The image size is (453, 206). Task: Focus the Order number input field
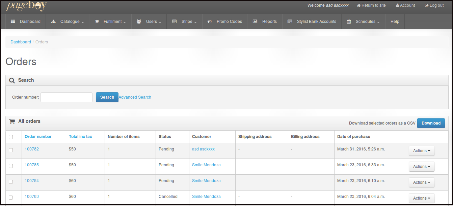pyautogui.click(x=66, y=97)
